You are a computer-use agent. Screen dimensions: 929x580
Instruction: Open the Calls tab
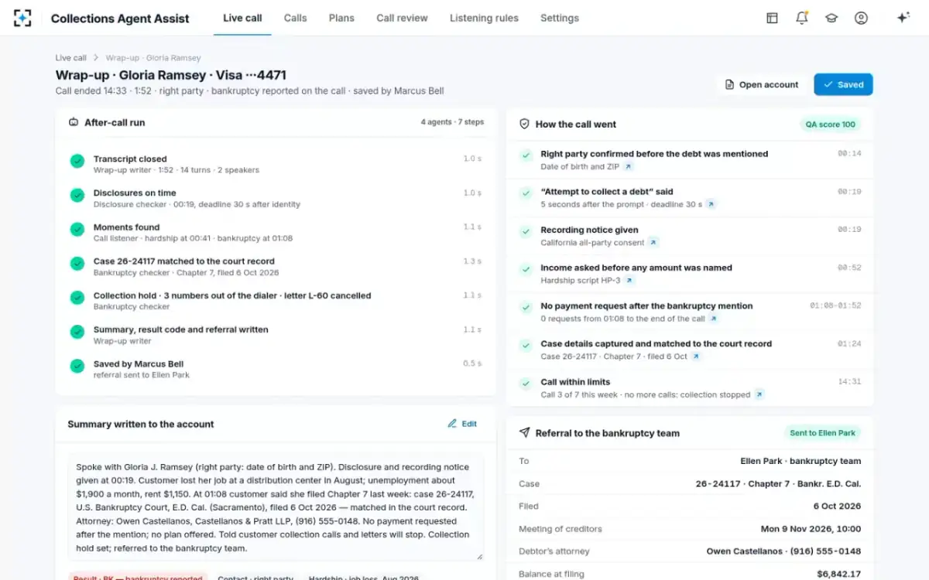click(295, 18)
